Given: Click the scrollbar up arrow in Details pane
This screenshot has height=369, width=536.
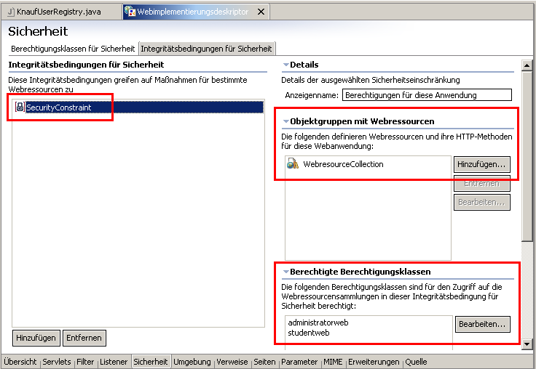Looking at the screenshot, I should point(527,65).
